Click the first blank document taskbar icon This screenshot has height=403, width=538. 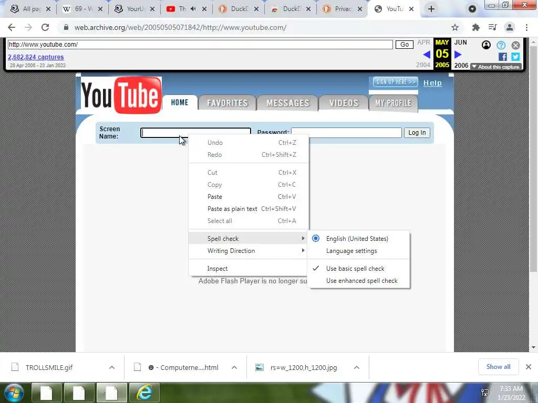point(46,393)
